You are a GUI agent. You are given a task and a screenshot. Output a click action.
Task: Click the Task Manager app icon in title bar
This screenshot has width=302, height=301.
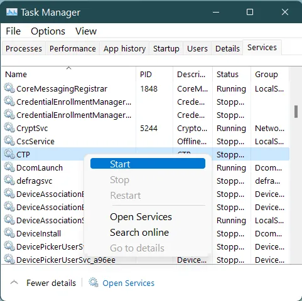[12, 12]
